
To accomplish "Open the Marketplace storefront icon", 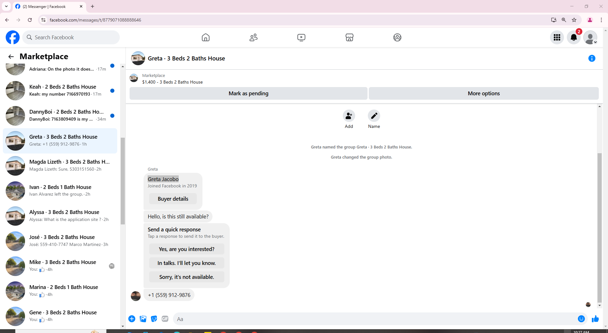I will [x=349, y=37].
